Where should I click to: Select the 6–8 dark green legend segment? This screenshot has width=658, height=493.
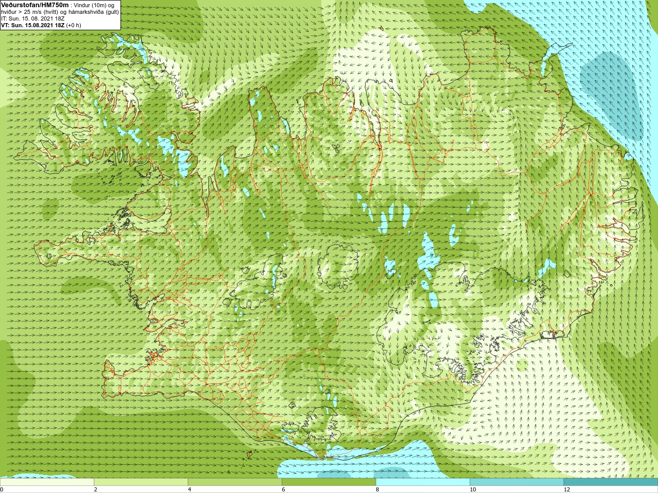329,482
